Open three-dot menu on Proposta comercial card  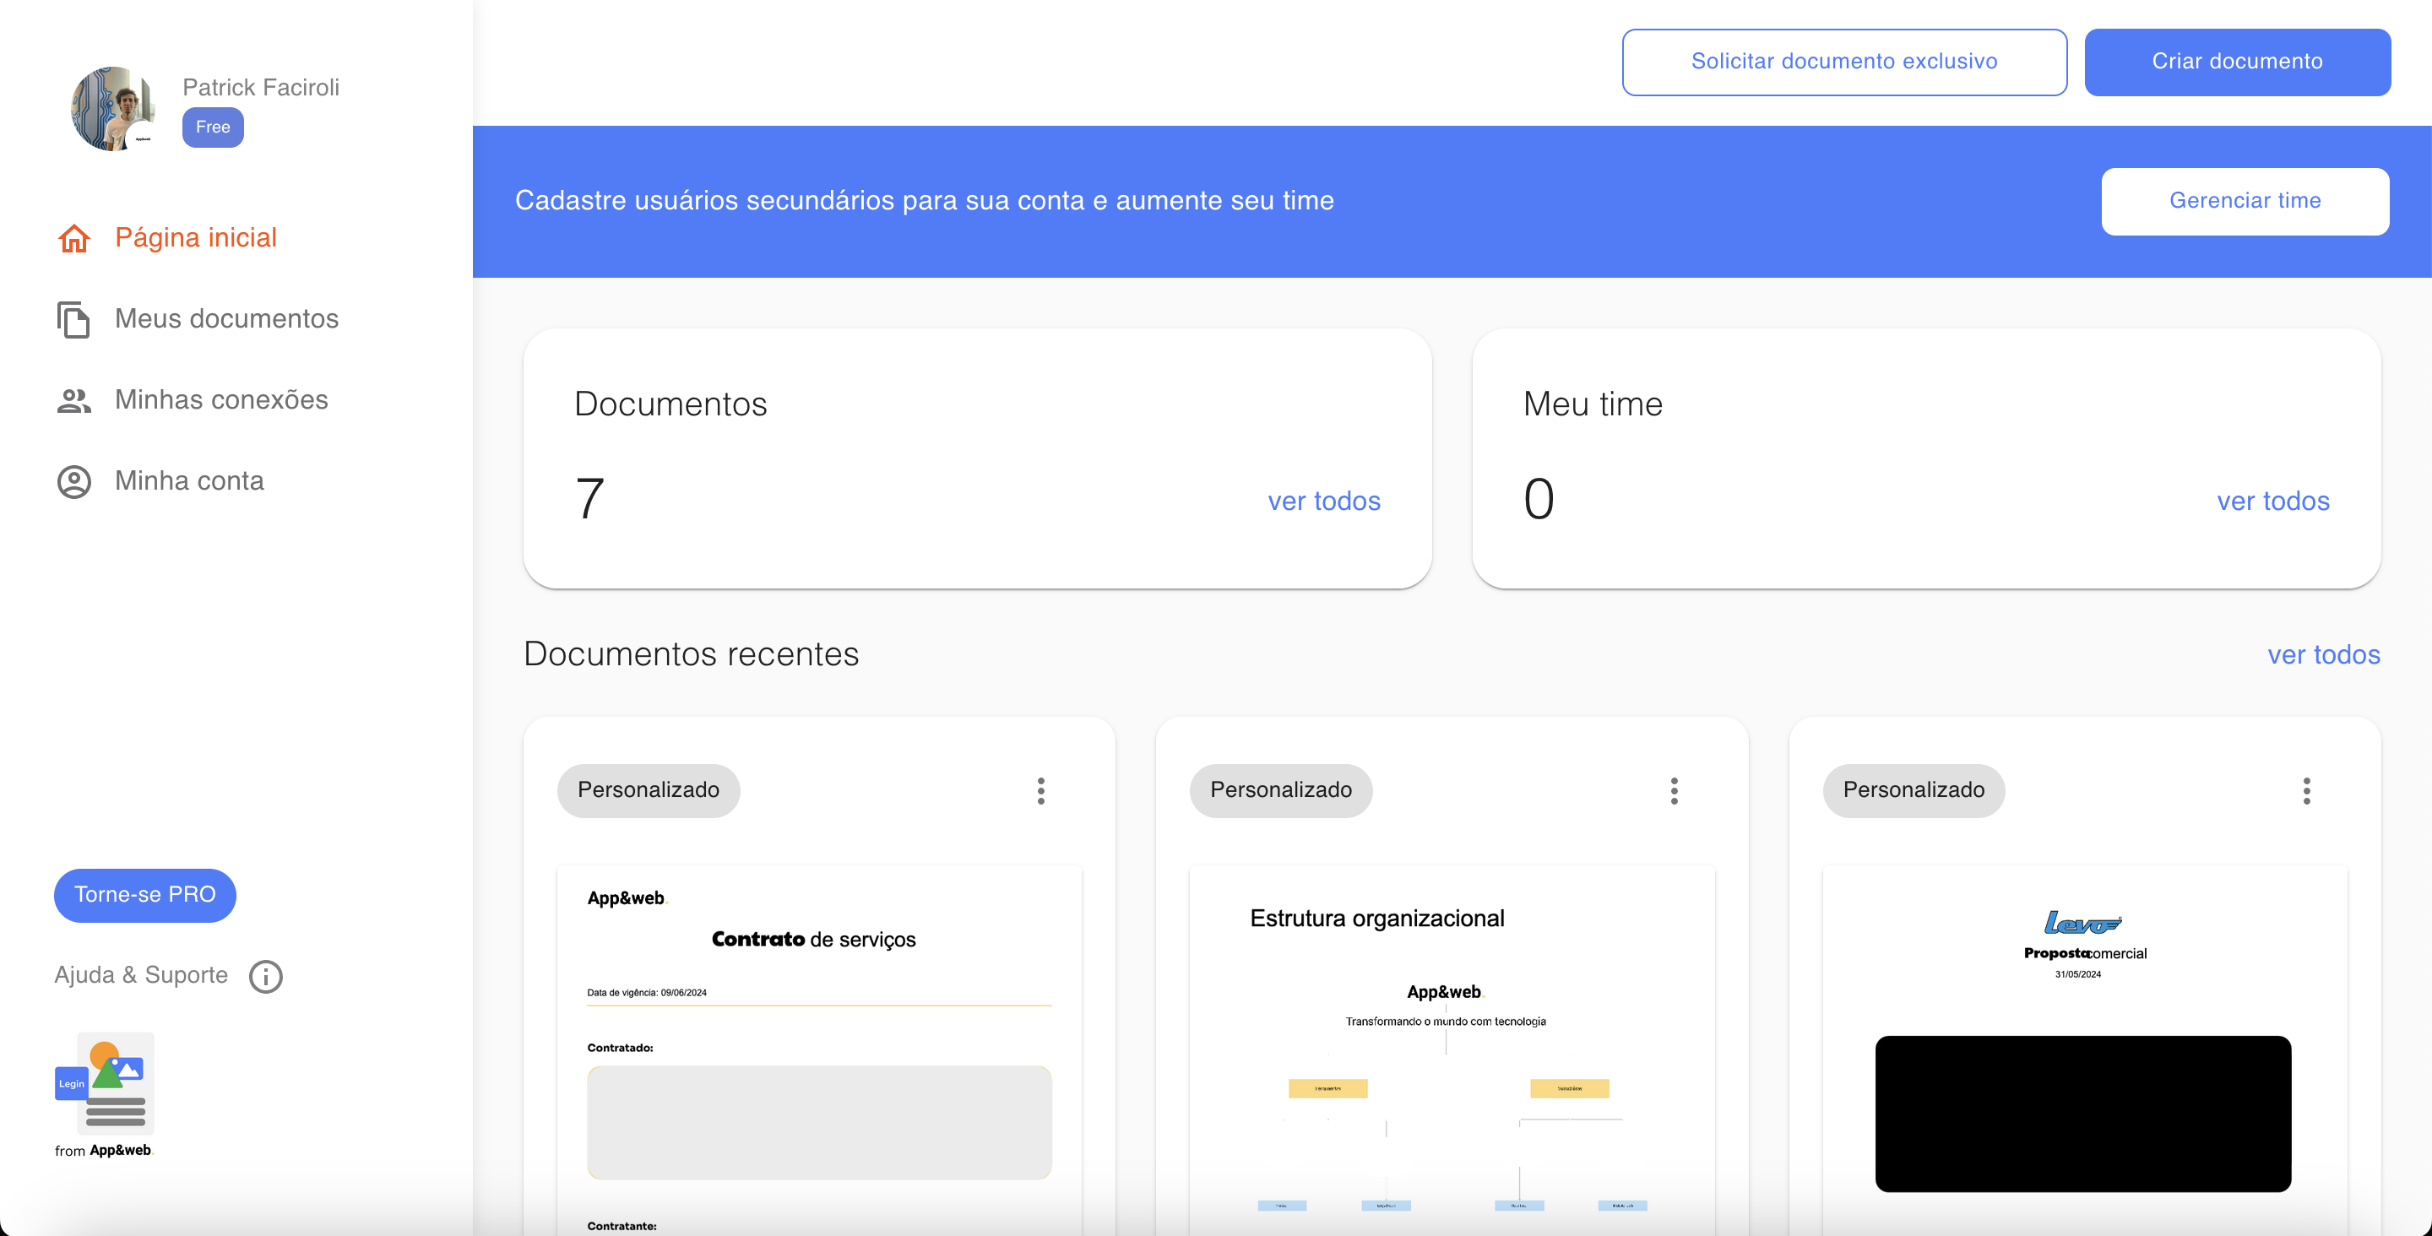click(2305, 790)
